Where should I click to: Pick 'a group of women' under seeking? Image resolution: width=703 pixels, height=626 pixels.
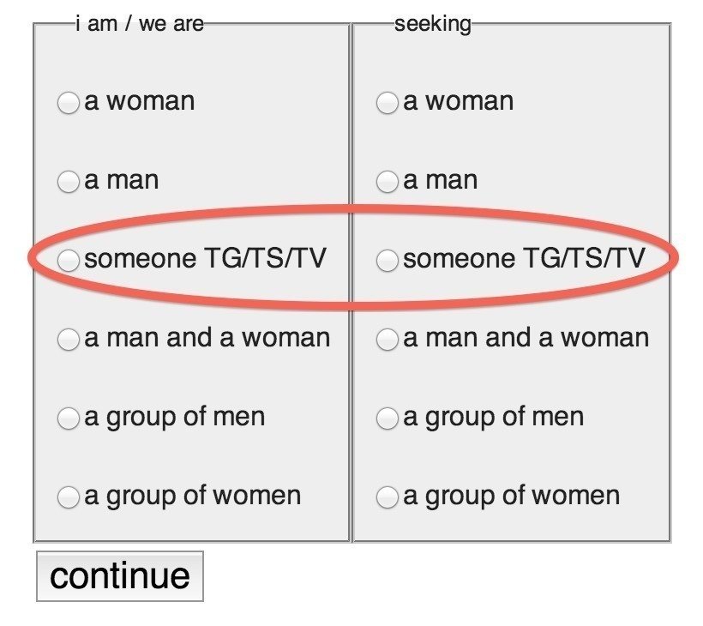387,497
